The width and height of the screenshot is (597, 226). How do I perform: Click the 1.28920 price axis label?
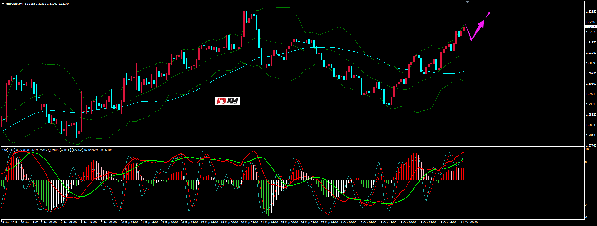click(x=591, y=115)
